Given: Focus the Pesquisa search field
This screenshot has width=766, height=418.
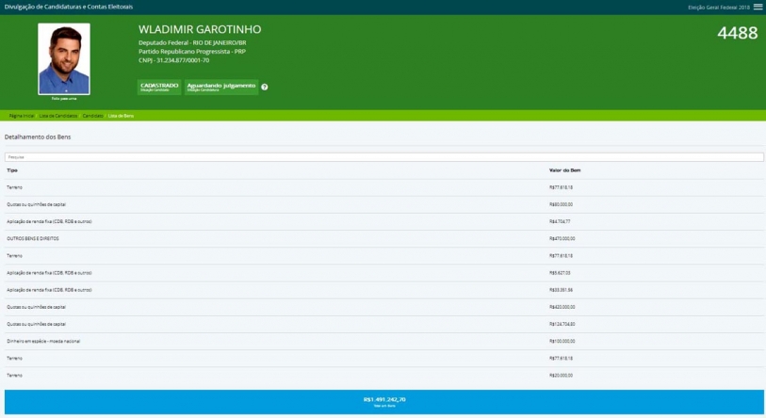Looking at the screenshot, I should (x=383, y=156).
